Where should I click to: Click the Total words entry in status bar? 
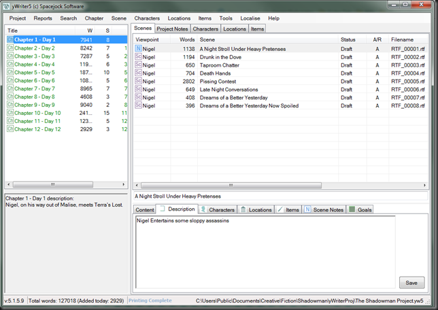pyautogui.click(x=76, y=300)
